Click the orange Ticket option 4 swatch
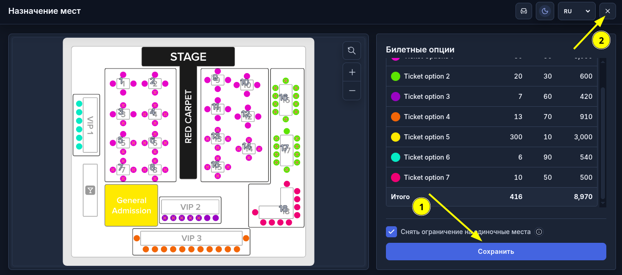Viewport: 622px width, 275px height. pos(395,117)
